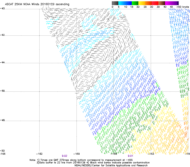Click the latitude label -48
The image size is (190, 167).
(x=2, y=120)
